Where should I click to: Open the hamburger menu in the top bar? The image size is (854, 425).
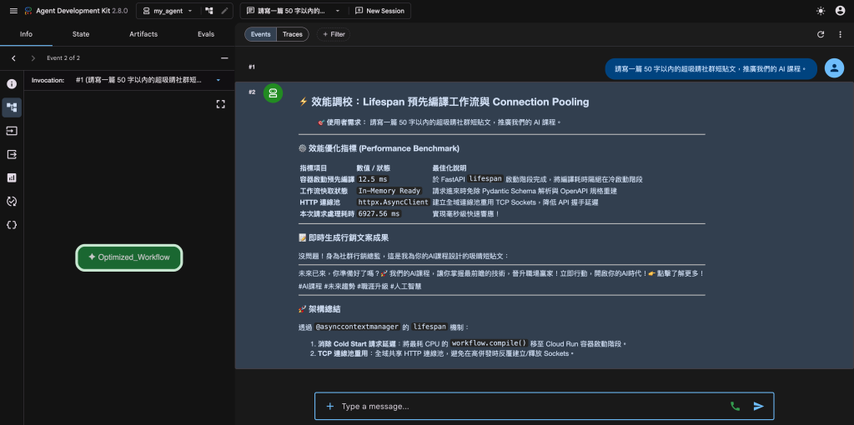coord(13,11)
